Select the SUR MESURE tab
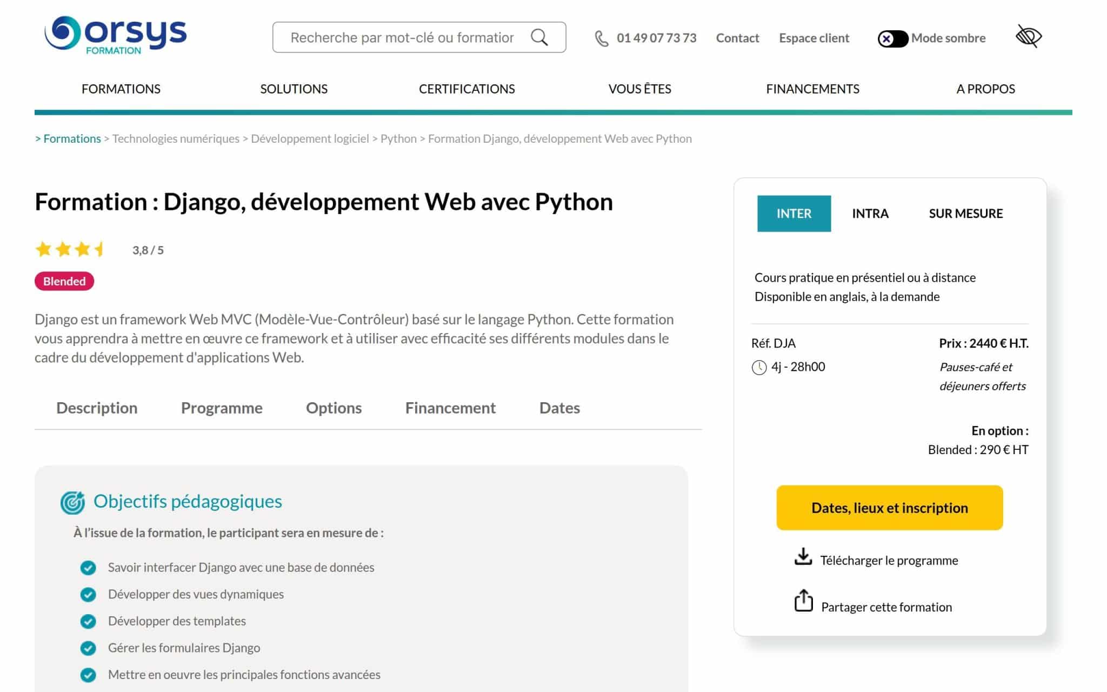This screenshot has width=1107, height=692. pyautogui.click(x=966, y=214)
